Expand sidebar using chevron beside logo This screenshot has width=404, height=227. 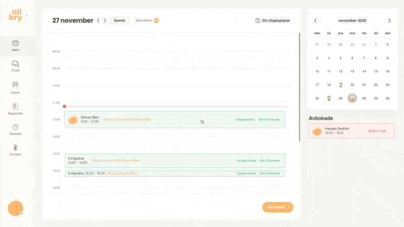coord(27,16)
